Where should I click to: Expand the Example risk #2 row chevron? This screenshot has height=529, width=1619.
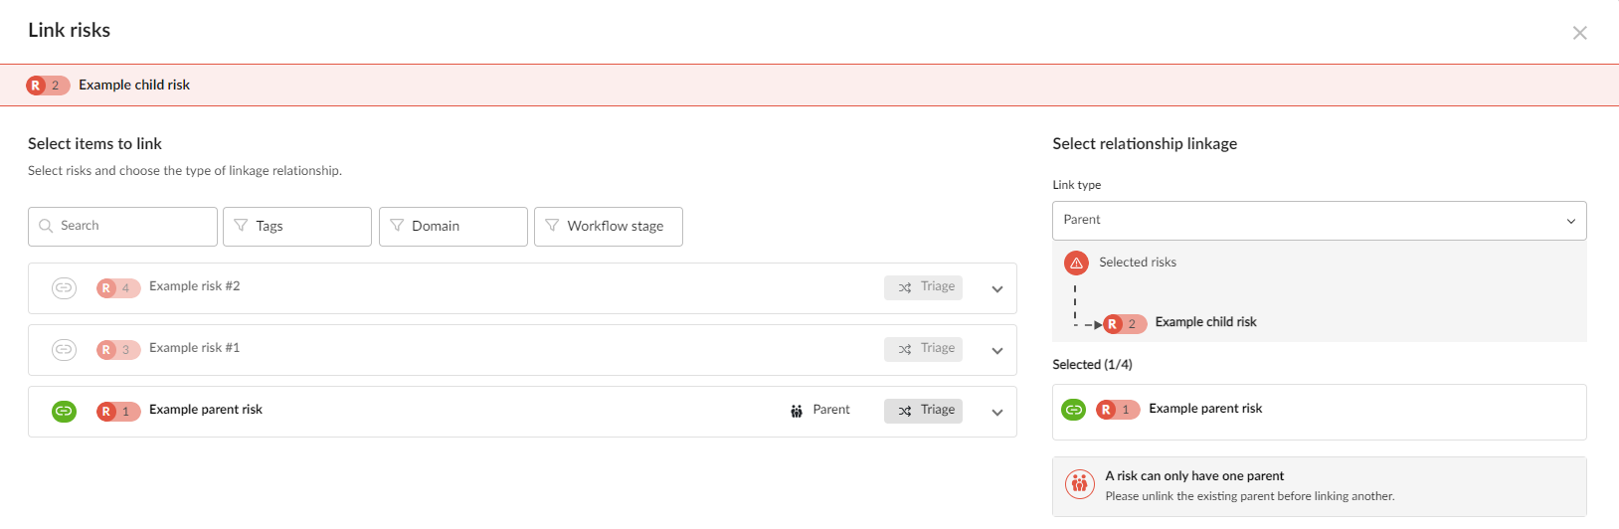coord(997,289)
